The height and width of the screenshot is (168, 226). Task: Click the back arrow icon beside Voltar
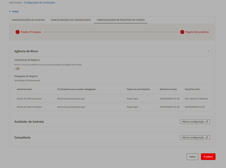click(10, 11)
